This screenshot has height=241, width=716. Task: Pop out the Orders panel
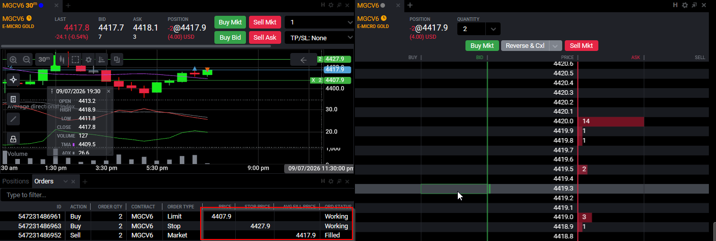coord(339,181)
